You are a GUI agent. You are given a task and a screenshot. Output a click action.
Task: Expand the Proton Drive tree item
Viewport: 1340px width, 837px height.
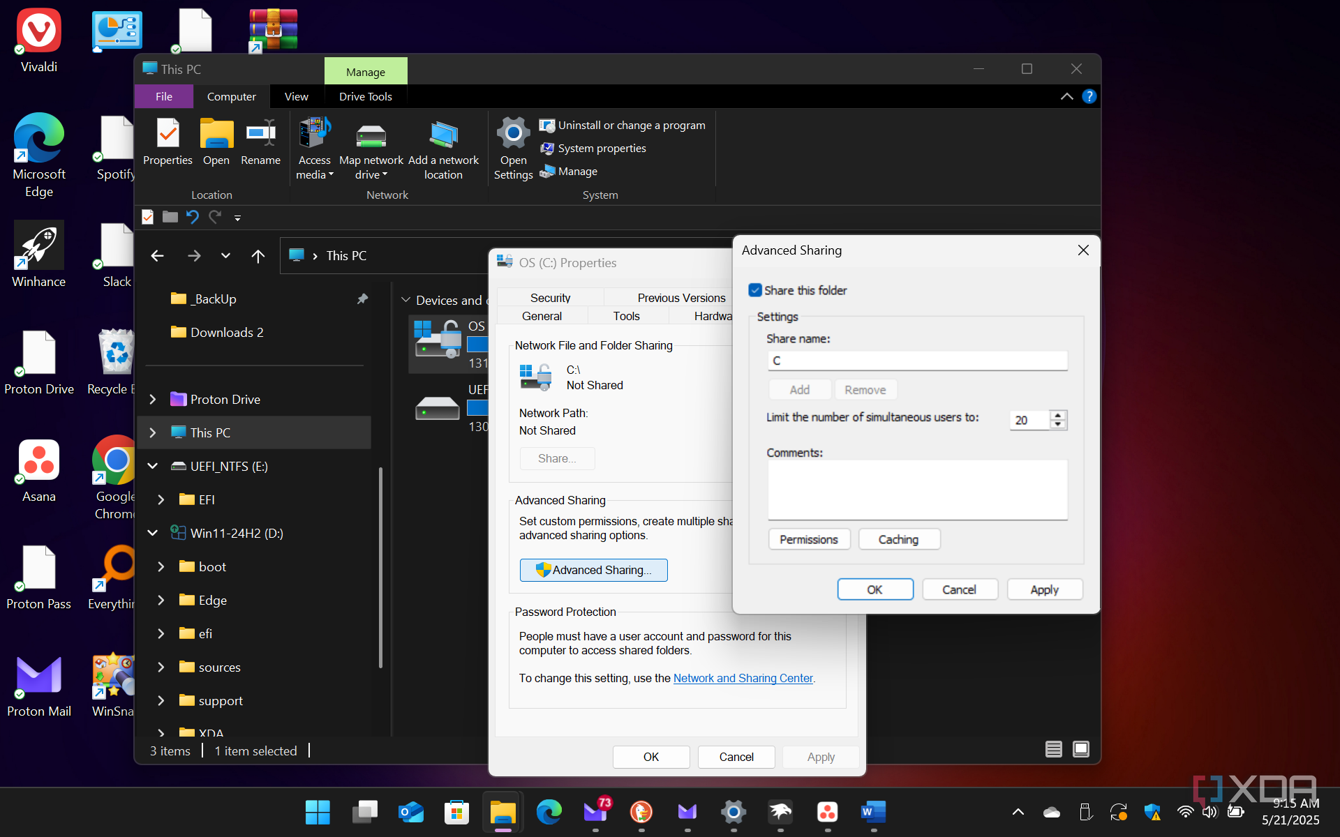coord(153,400)
